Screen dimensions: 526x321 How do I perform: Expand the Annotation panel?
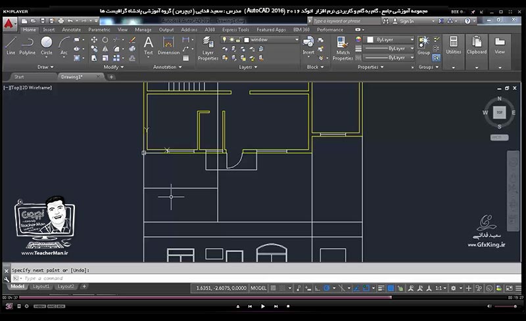(167, 67)
